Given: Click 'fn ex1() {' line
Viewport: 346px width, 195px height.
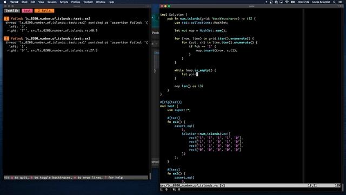Looking at the screenshot, I should click(x=176, y=122).
